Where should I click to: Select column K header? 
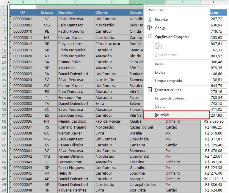pos(183,2)
